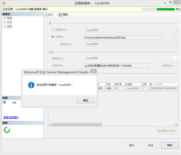This screenshot has height=155, width=181.
Task: Click the restore database window title icon
Action: pyautogui.click(x=4, y=3)
